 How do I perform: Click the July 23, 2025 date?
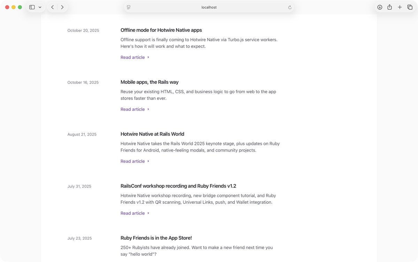[80, 238]
